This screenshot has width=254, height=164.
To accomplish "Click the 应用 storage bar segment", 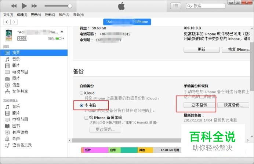I will [x=115, y=150].
